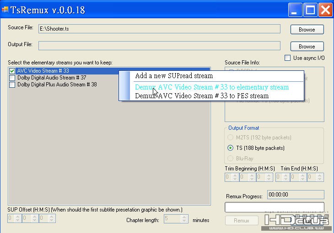Minimize the TsRemux window
This screenshot has height=233, width=334.
pos(295,10)
